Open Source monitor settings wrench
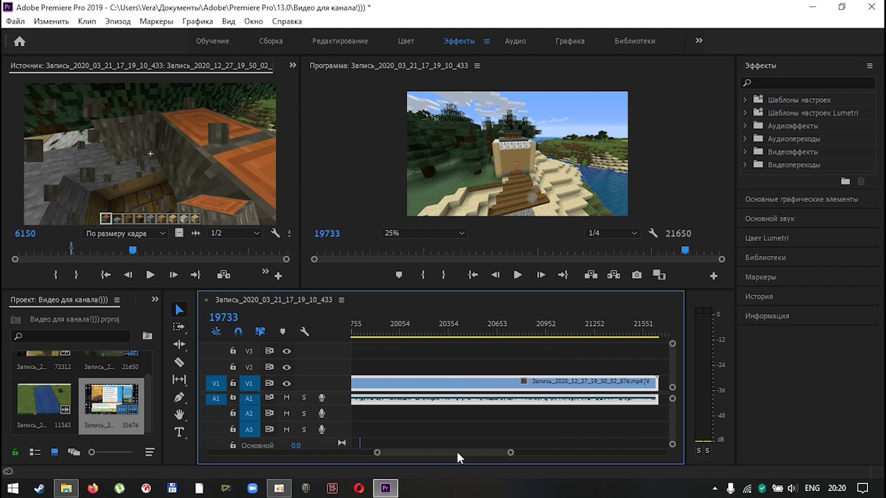This screenshot has width=886, height=498. 275,233
